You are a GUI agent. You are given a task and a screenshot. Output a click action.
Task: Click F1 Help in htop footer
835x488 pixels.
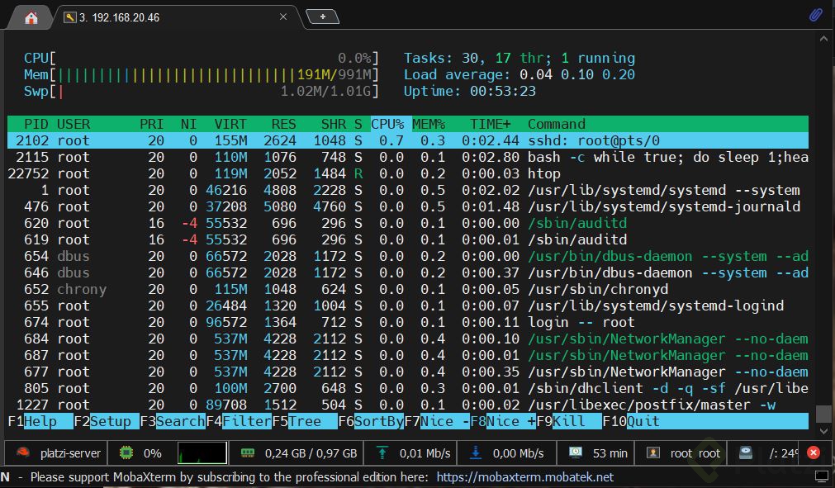click(40, 421)
